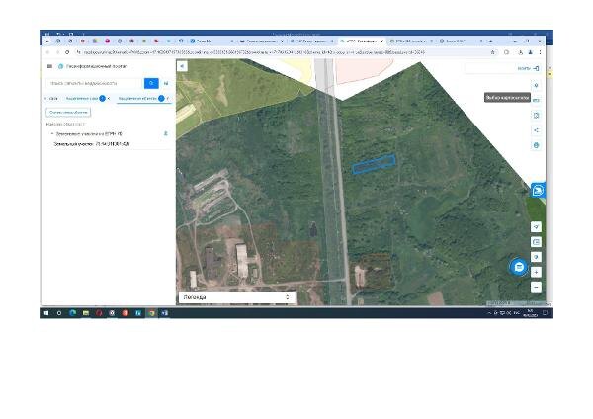Viewport: 593px width, 419px height.
Task: Switch to the Слои tab
Action: 53,98
